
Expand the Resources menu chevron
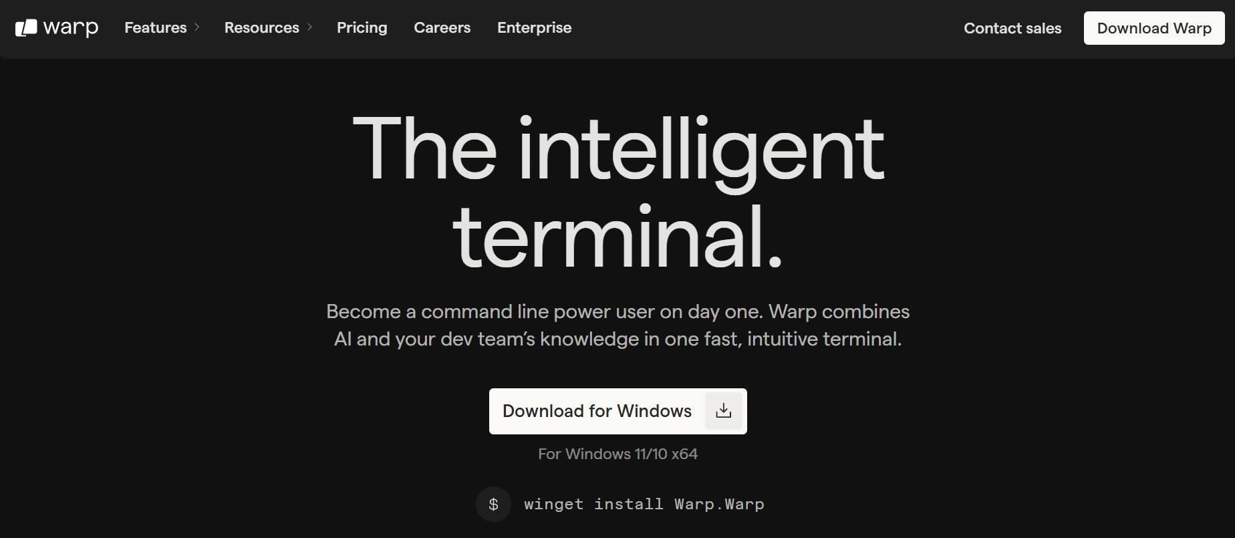(x=309, y=27)
